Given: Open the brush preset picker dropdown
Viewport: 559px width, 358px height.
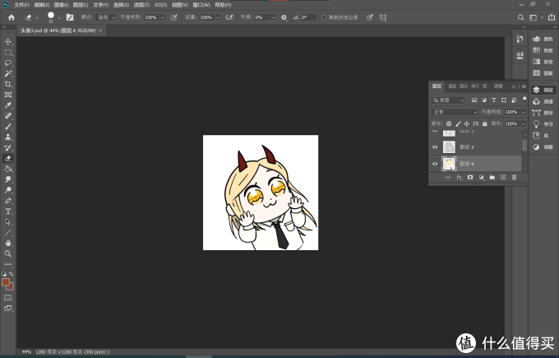Looking at the screenshot, I should 59,17.
